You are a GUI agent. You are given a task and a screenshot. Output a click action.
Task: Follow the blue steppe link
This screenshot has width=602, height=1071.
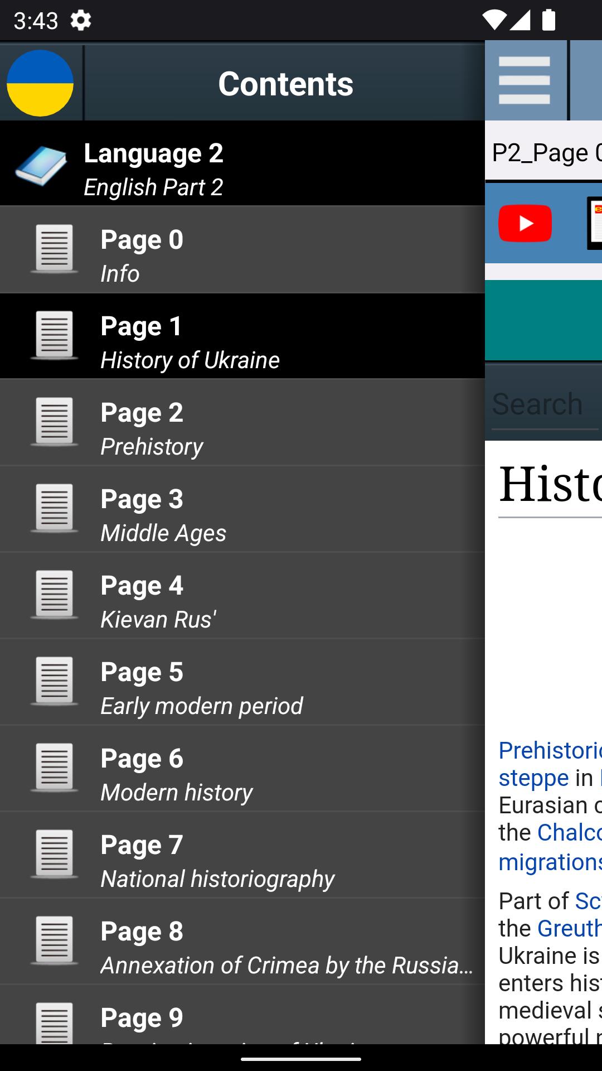(533, 778)
